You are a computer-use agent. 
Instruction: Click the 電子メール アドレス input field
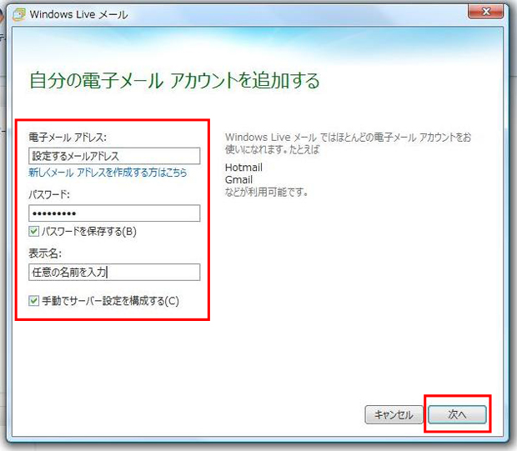pyautogui.click(x=114, y=156)
